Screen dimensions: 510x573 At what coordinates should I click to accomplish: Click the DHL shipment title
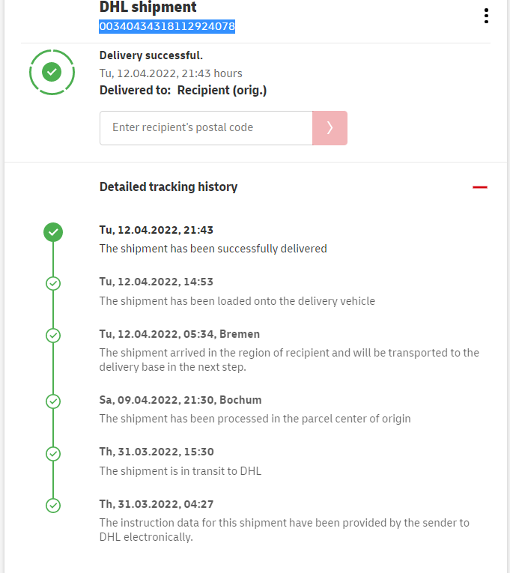(148, 7)
